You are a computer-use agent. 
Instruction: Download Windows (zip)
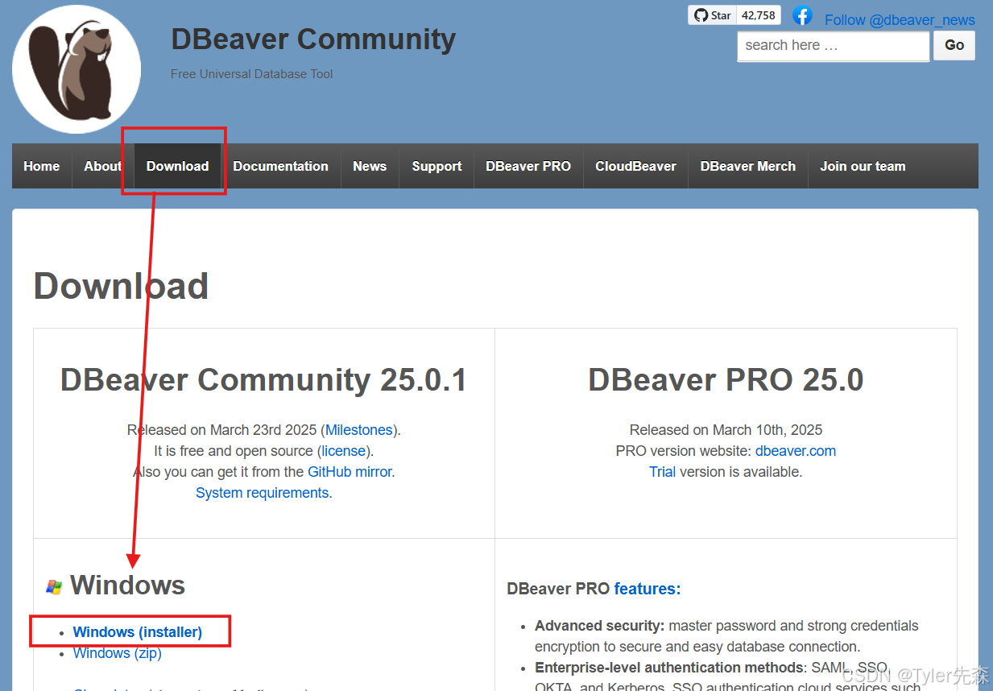[118, 653]
